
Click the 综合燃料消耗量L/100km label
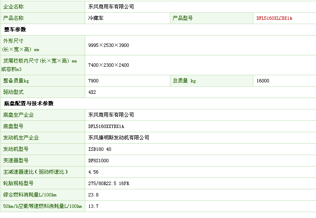(x=30, y=195)
